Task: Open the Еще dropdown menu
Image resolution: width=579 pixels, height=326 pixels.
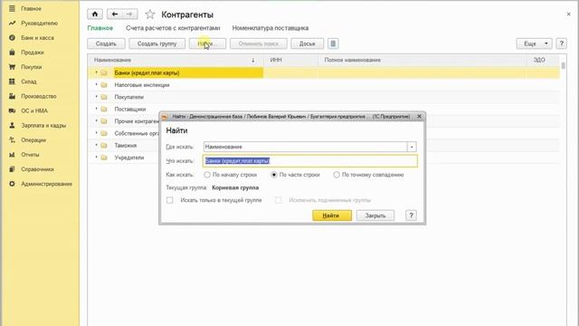Action: (535, 43)
